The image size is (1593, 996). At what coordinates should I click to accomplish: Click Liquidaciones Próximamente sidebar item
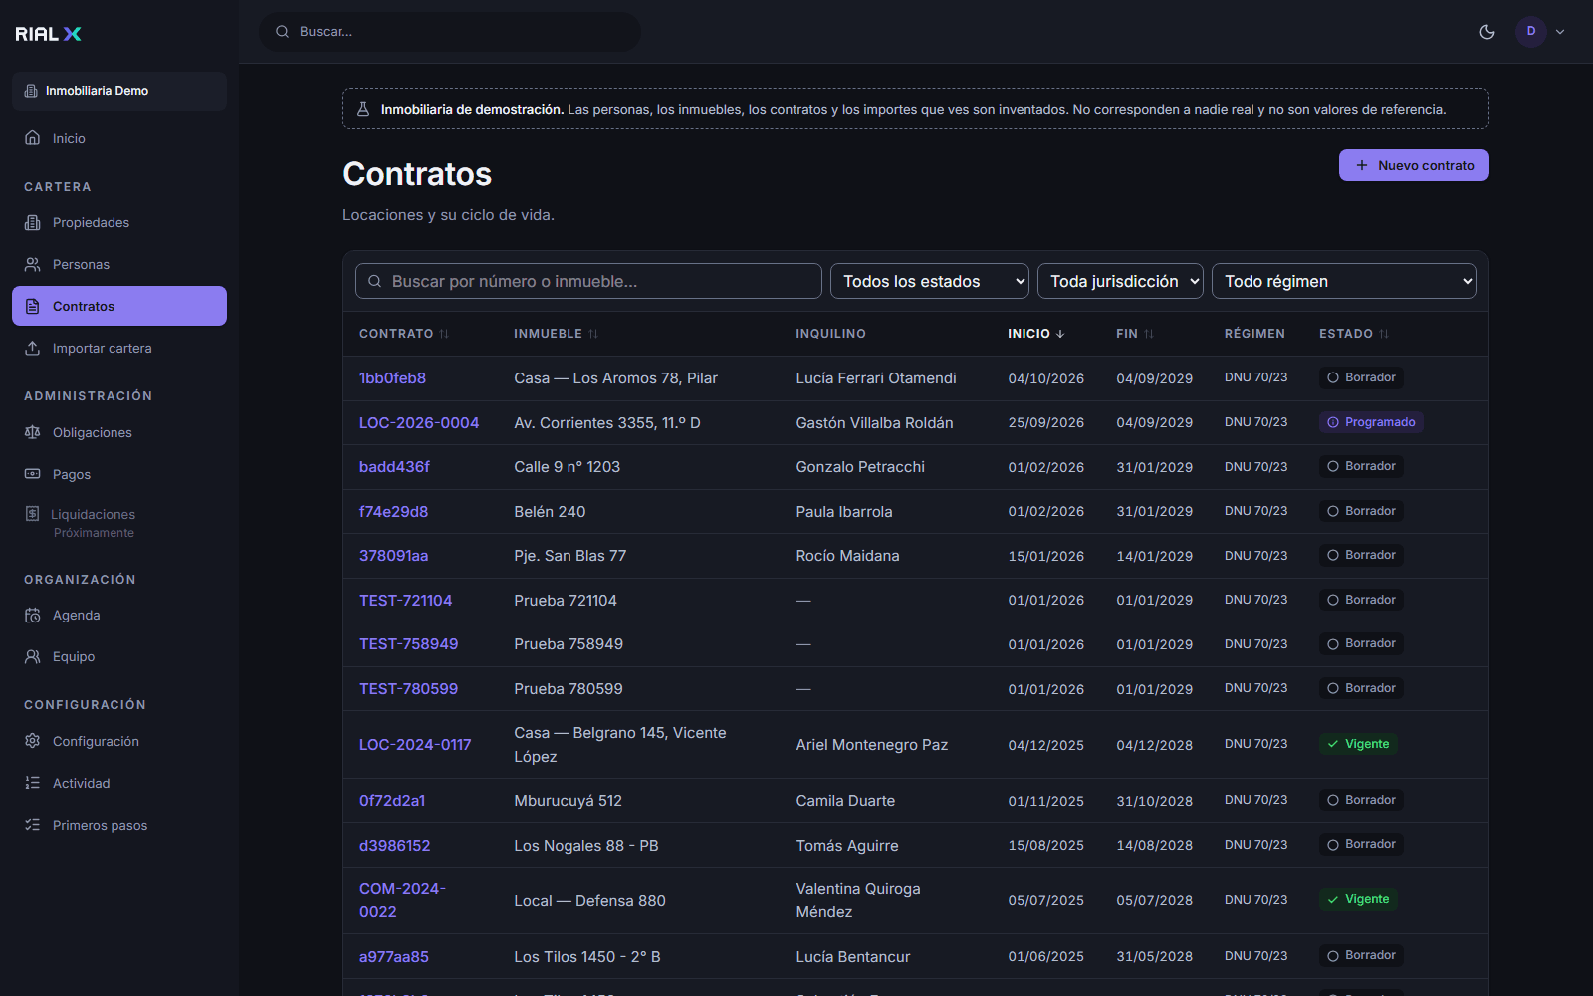pos(119,523)
